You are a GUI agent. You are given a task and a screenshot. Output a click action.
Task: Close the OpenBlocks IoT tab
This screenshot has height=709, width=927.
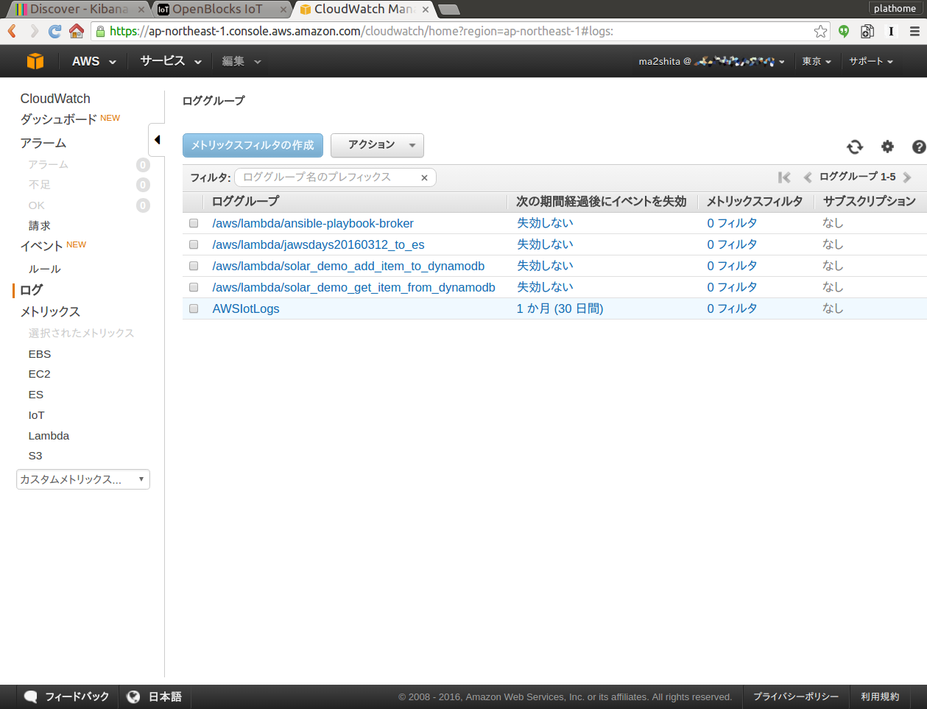[x=283, y=10]
